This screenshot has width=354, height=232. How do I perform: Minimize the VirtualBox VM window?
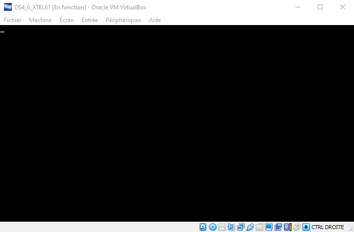coord(298,7)
